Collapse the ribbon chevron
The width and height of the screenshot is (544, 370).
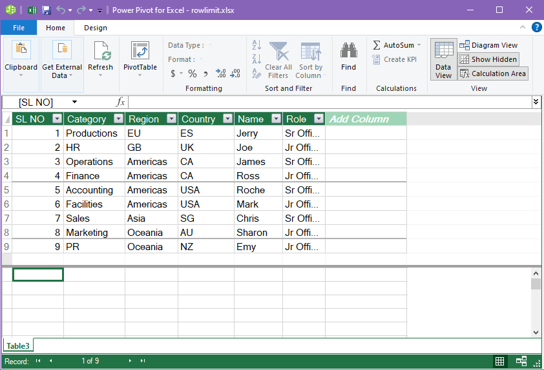click(523, 27)
